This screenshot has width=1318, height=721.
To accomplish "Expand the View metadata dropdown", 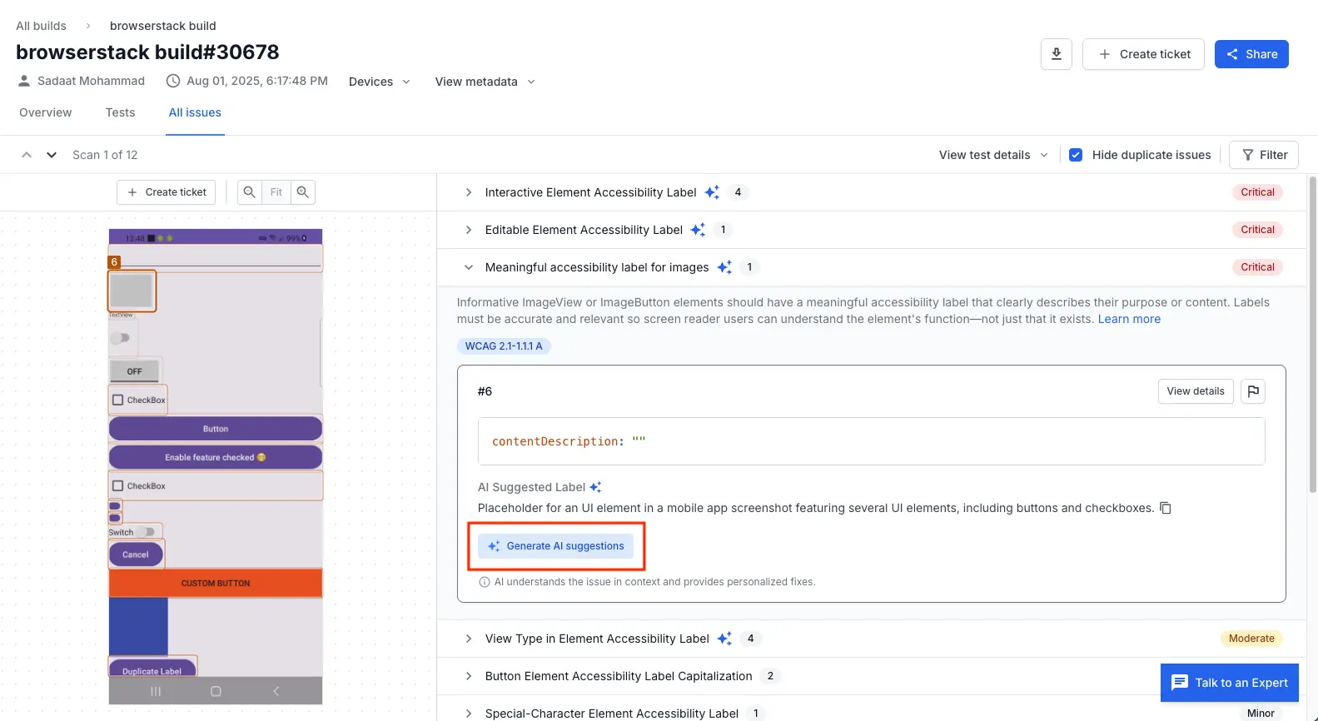I will point(485,82).
